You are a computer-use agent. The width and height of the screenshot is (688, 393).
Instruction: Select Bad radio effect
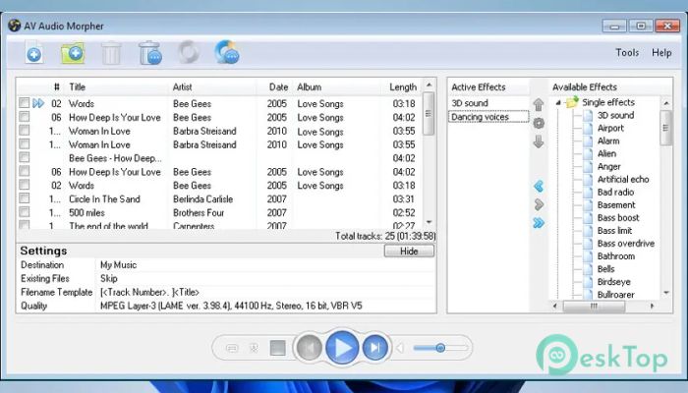(x=615, y=193)
